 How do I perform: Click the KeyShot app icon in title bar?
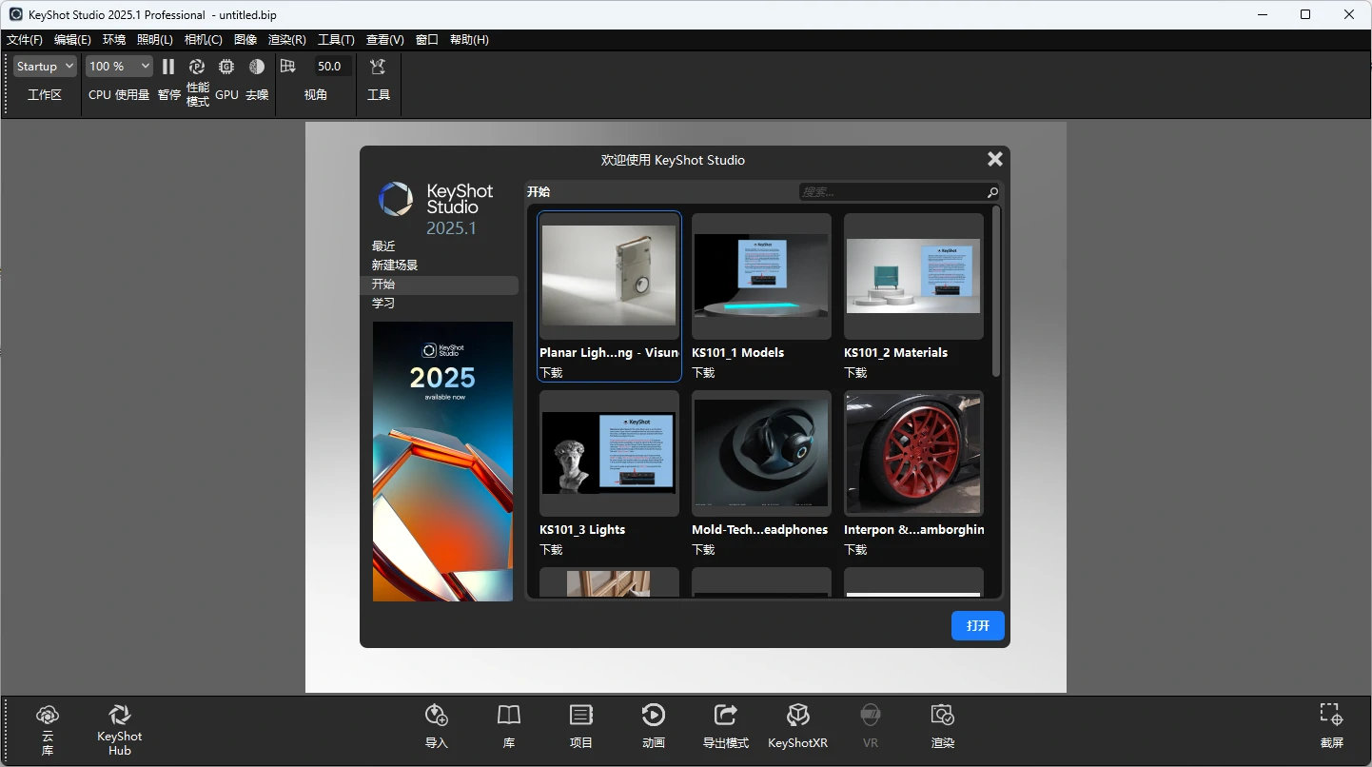(x=16, y=14)
